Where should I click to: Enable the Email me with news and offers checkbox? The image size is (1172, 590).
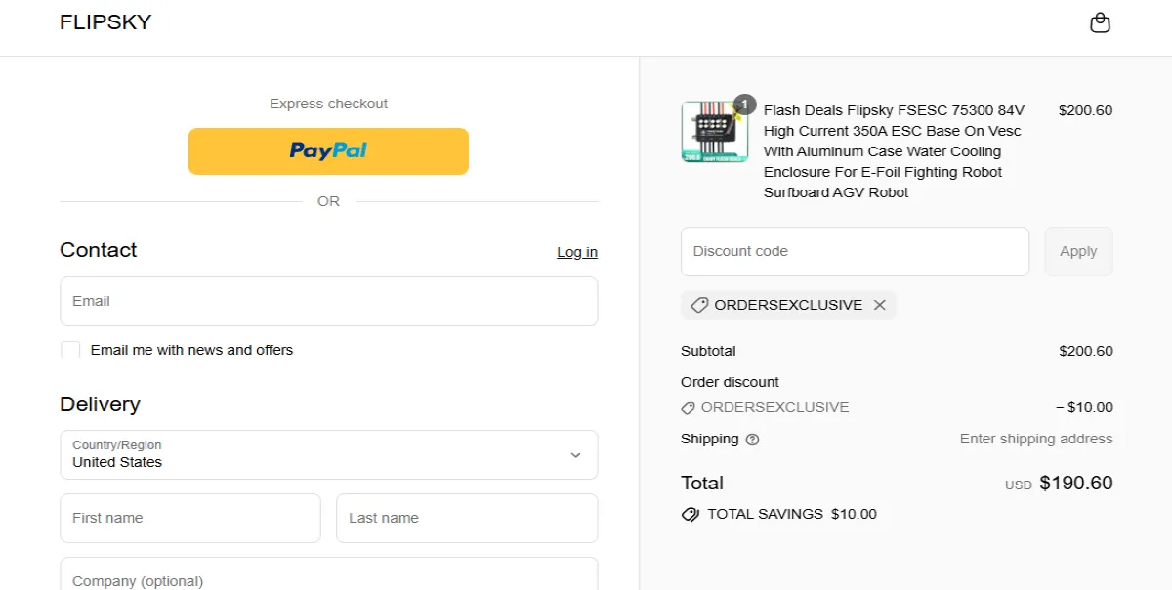(70, 349)
